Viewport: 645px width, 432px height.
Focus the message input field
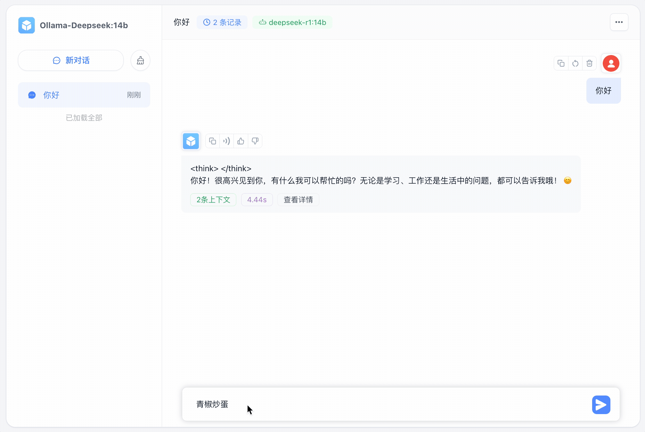coord(384,404)
